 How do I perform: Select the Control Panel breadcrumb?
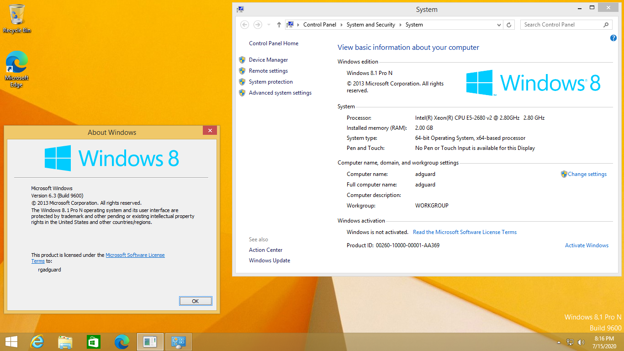[x=320, y=25]
